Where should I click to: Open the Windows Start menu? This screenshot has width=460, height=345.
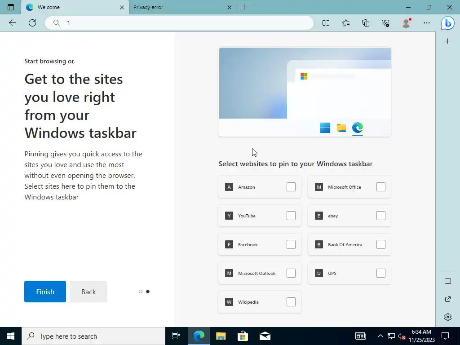click(x=11, y=336)
